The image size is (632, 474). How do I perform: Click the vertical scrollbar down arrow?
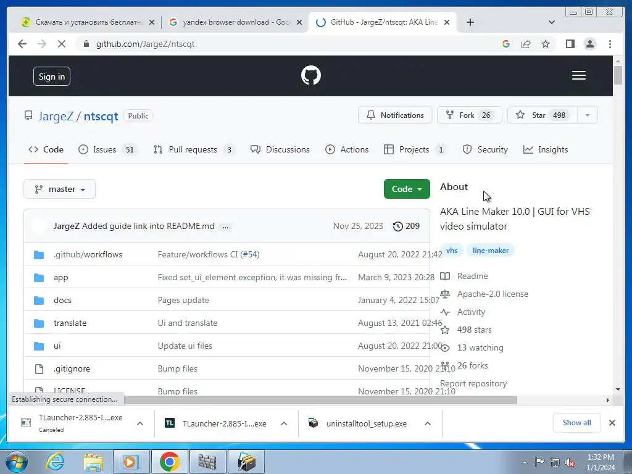click(618, 389)
